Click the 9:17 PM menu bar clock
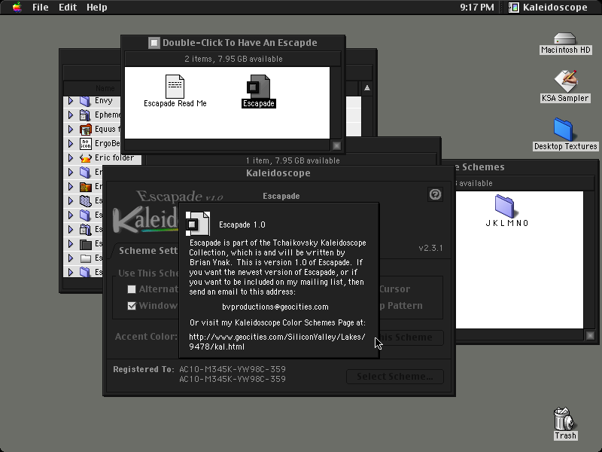Image resolution: width=602 pixels, height=452 pixels. pos(477,8)
